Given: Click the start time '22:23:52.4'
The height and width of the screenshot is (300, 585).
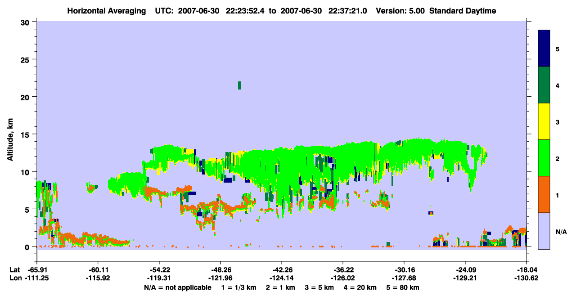Looking at the screenshot, I should click(x=245, y=11).
